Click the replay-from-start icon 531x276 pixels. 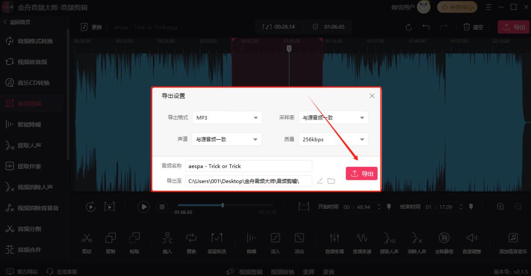[90, 207]
